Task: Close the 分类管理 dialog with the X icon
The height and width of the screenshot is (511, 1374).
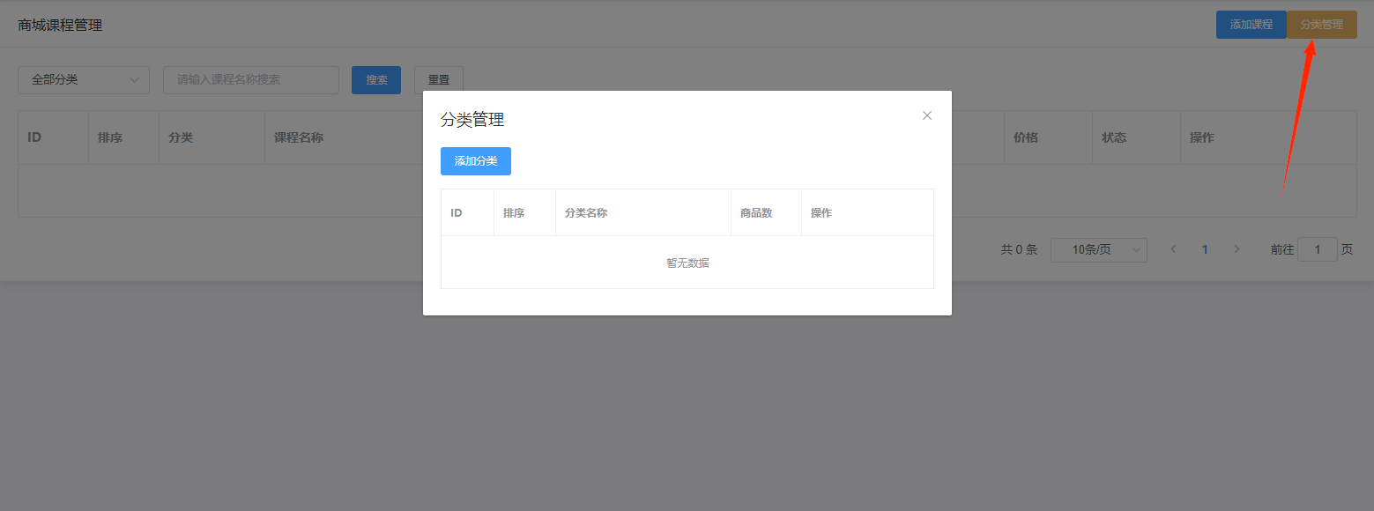Action: point(926,115)
